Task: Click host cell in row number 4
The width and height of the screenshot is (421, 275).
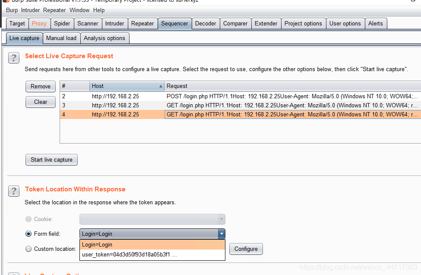Action: tap(127, 115)
